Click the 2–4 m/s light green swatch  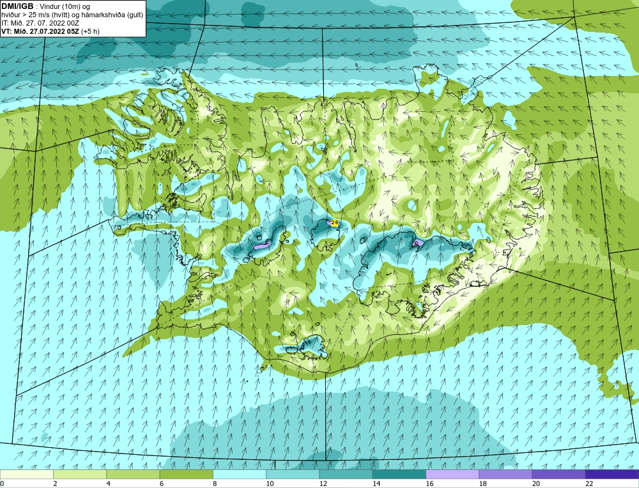tap(80, 475)
